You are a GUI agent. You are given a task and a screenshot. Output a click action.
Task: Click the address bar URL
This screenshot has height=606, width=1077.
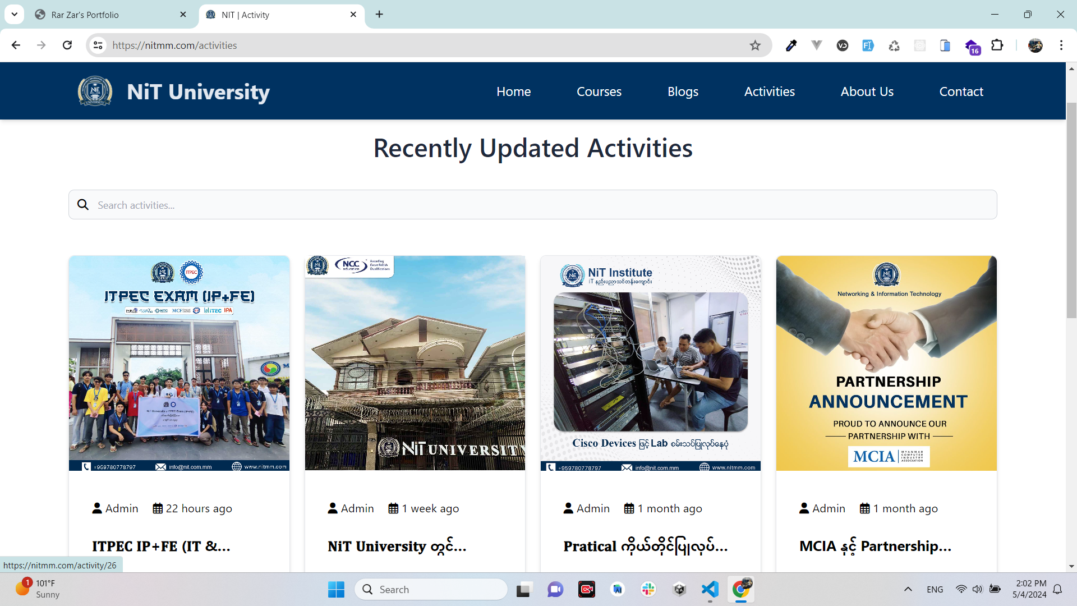[174, 45]
